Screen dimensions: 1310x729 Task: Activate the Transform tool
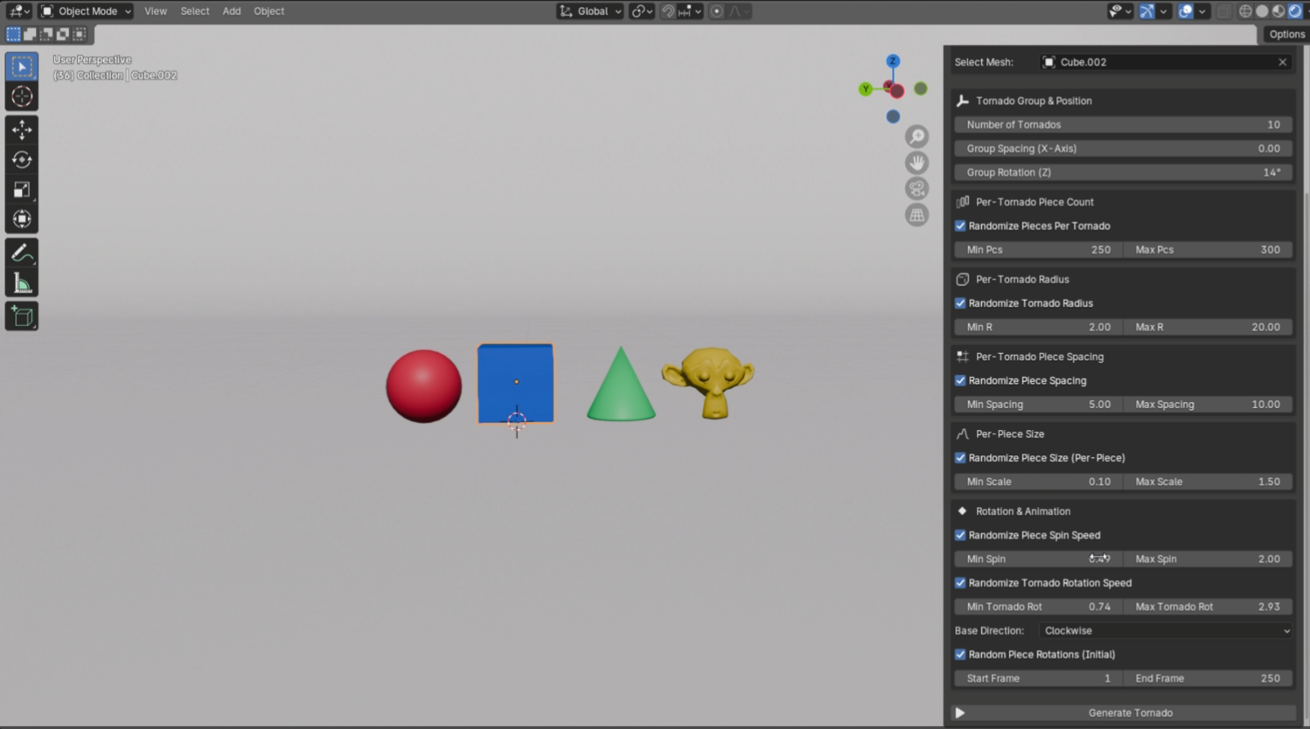[22, 219]
